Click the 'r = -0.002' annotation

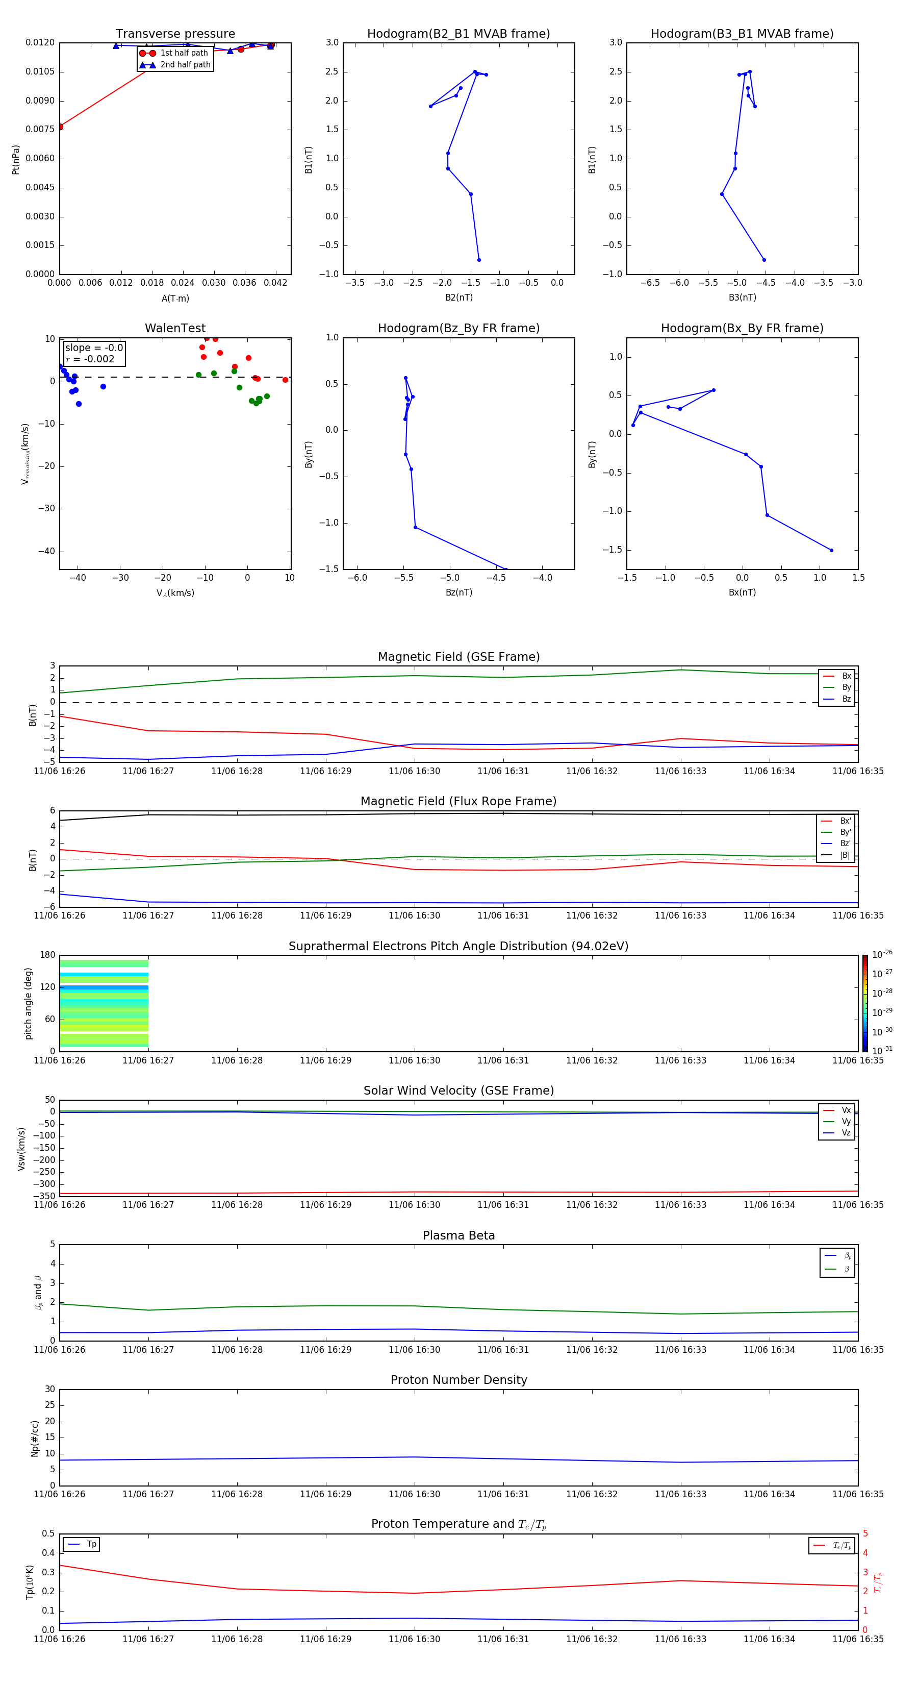(x=90, y=359)
